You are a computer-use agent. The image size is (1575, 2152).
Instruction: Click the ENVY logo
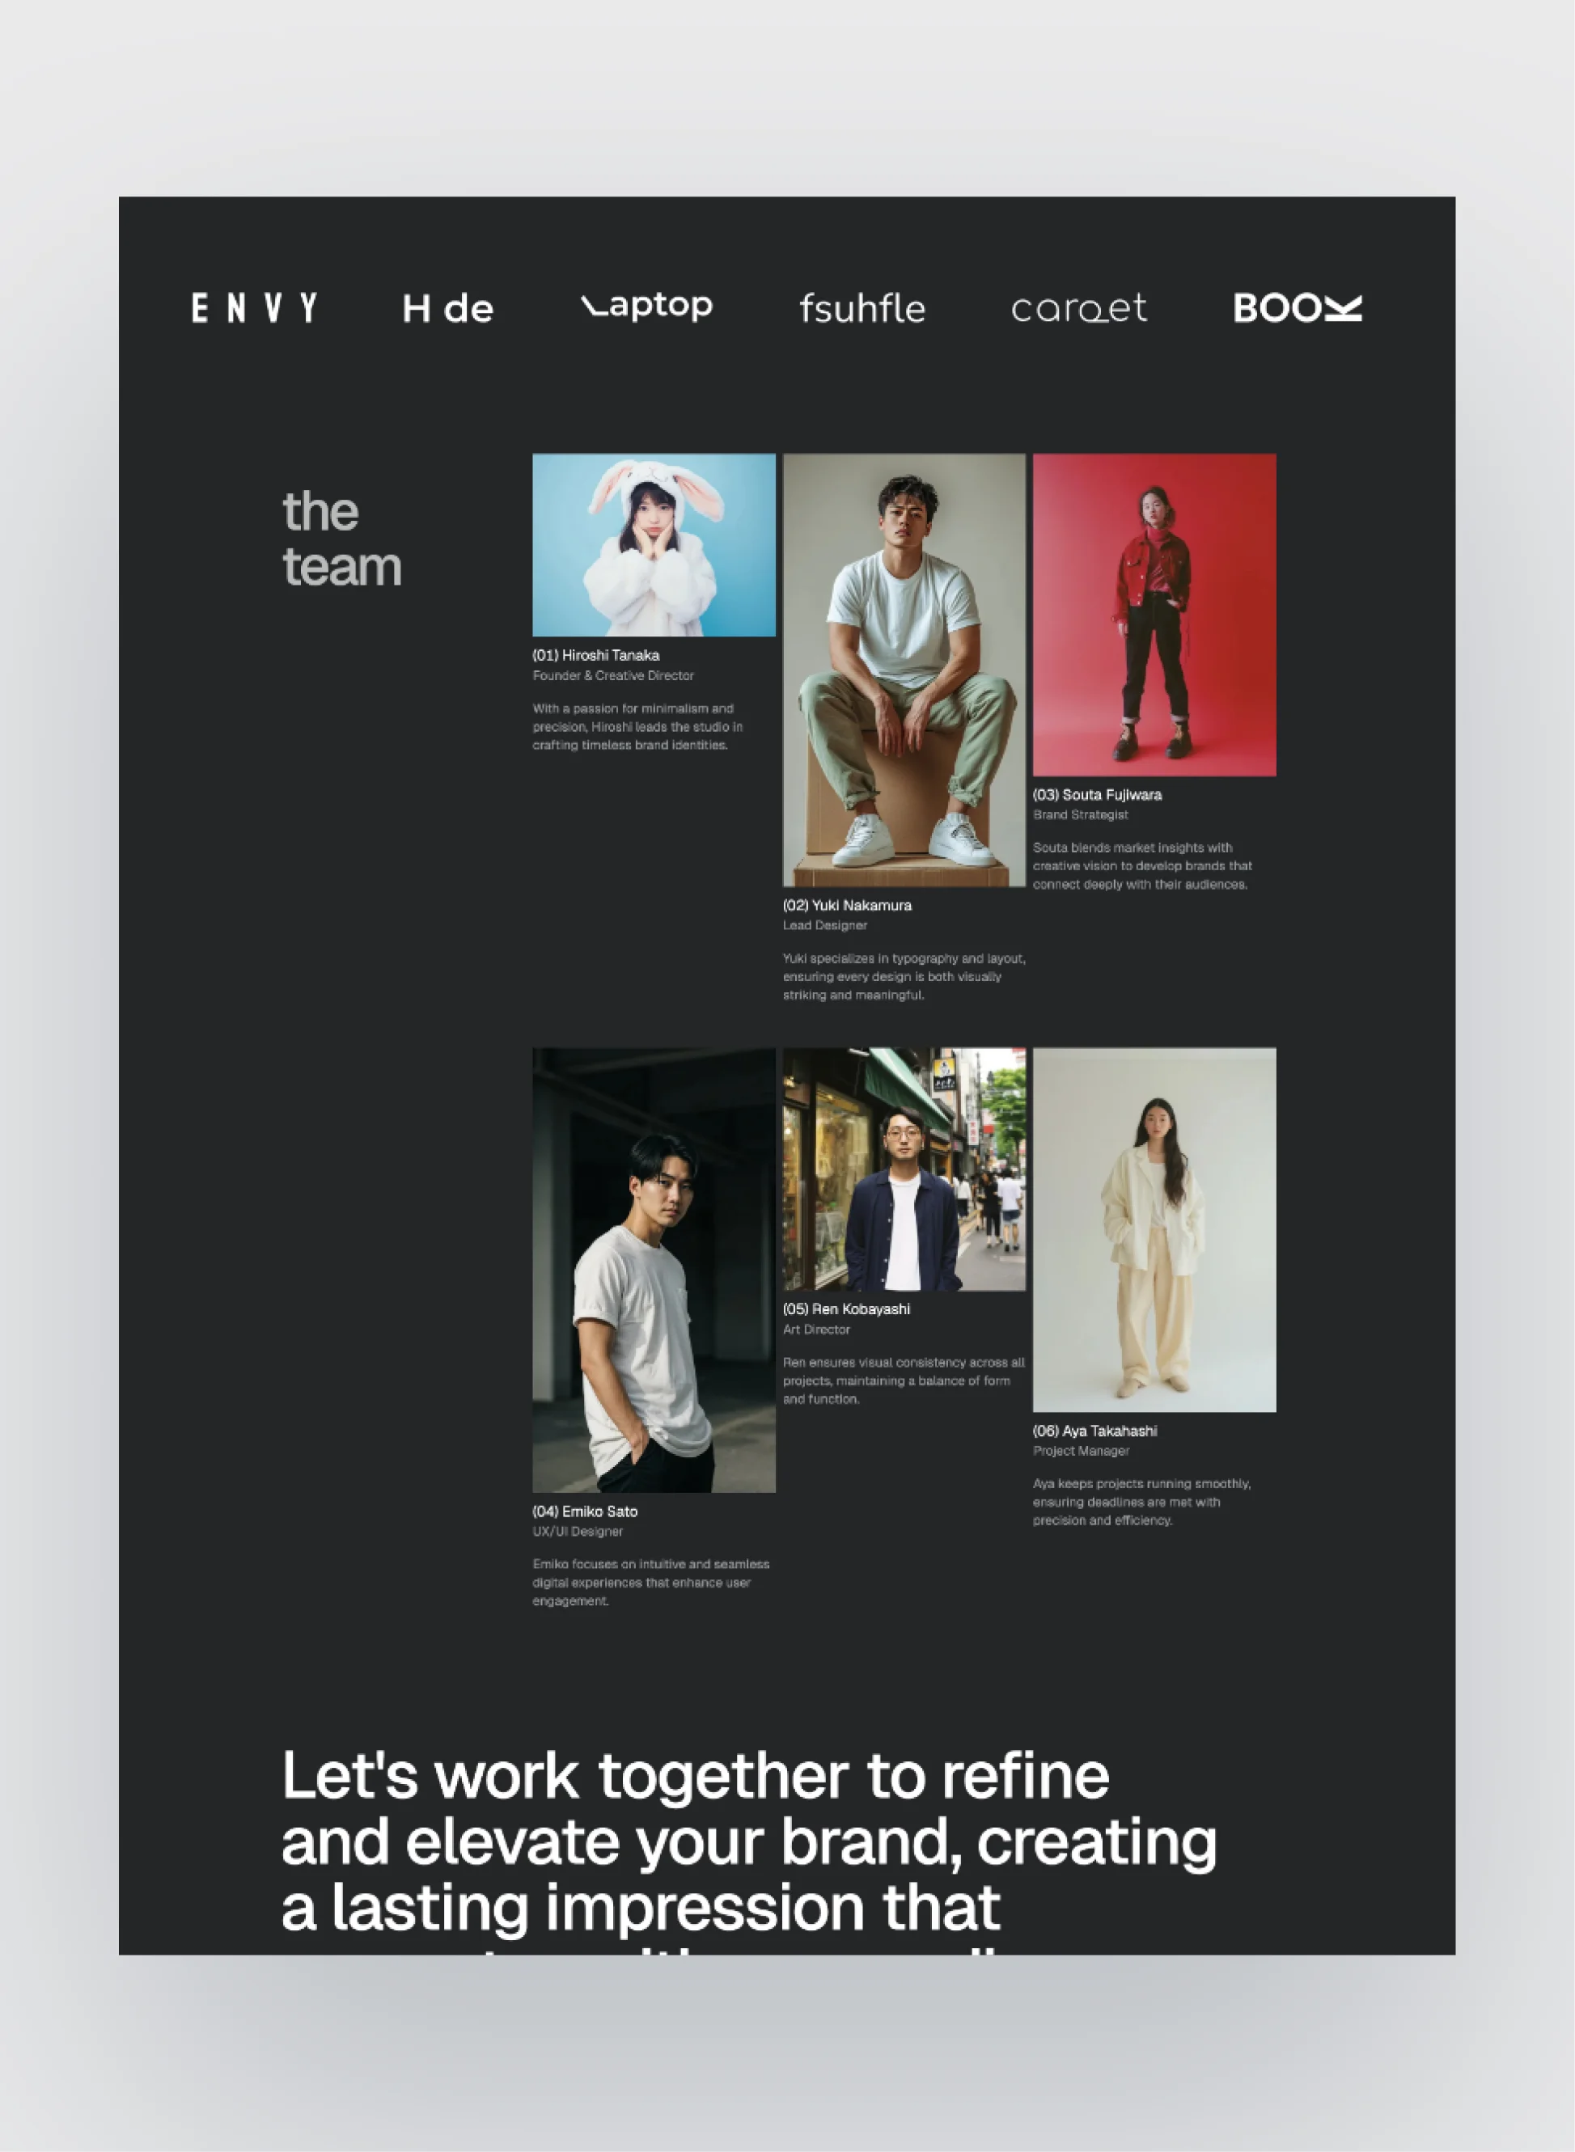click(x=256, y=307)
